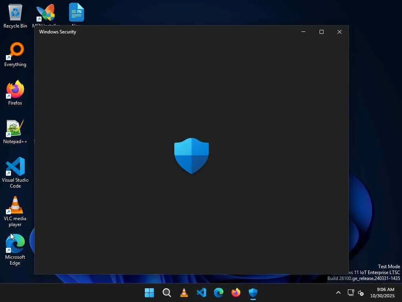The height and width of the screenshot is (302, 402).
Task: Select the Microsoft Edge desktop shortcut
Action: (x=15, y=250)
